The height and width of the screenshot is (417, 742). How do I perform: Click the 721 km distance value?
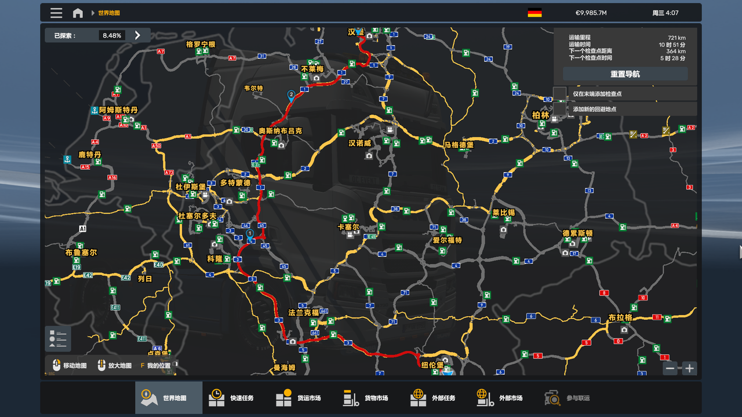tap(676, 38)
